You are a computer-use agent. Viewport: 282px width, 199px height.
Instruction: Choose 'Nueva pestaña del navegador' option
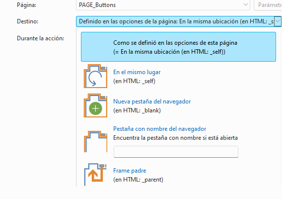pos(152,101)
